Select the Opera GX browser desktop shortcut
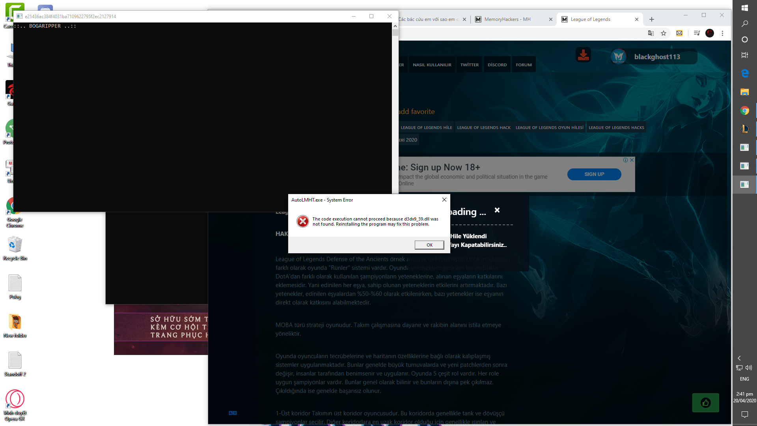Viewport: 757px width, 426px height. point(15,405)
